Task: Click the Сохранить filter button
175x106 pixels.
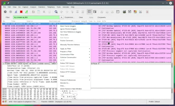Action: (102, 17)
